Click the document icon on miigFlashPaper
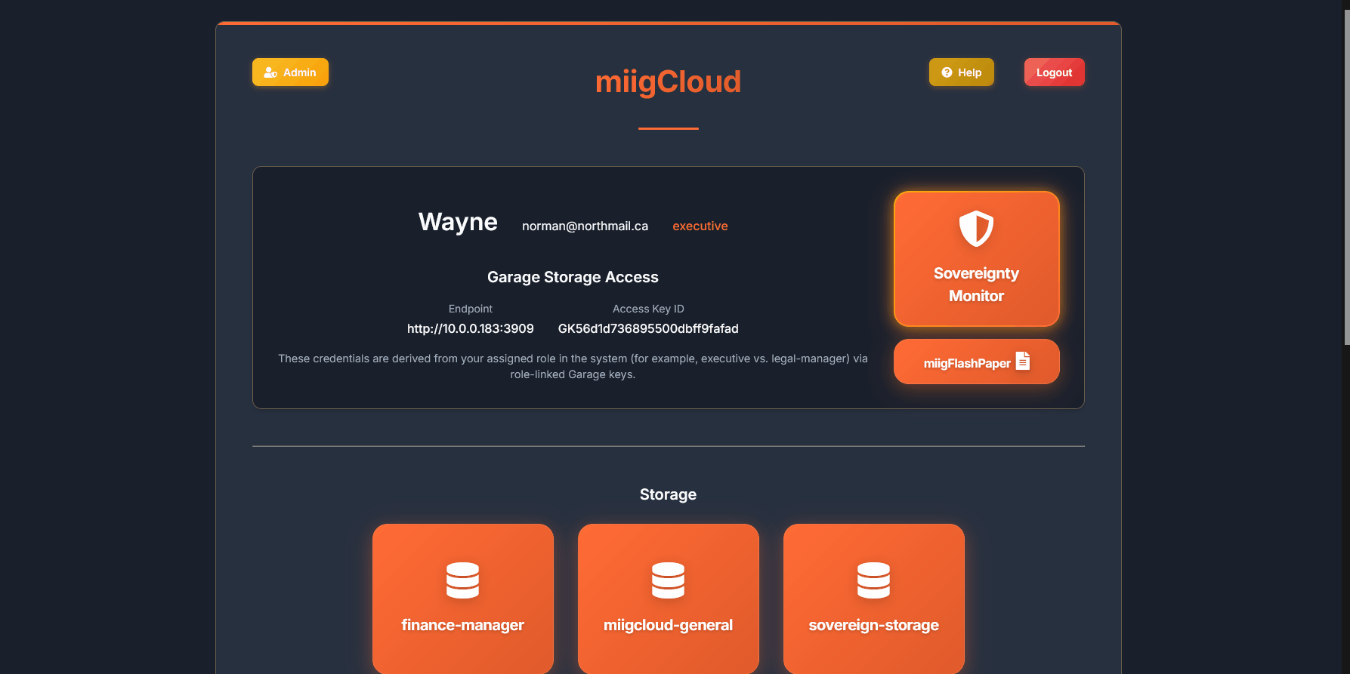This screenshot has width=1350, height=674. coord(1023,361)
